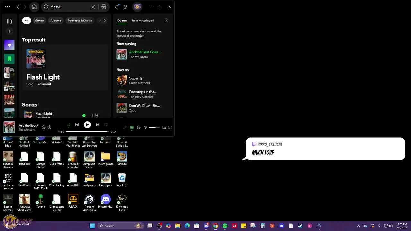The image size is (411, 231).
Task: Toggle shuffle in player bar
Action: click(68, 125)
